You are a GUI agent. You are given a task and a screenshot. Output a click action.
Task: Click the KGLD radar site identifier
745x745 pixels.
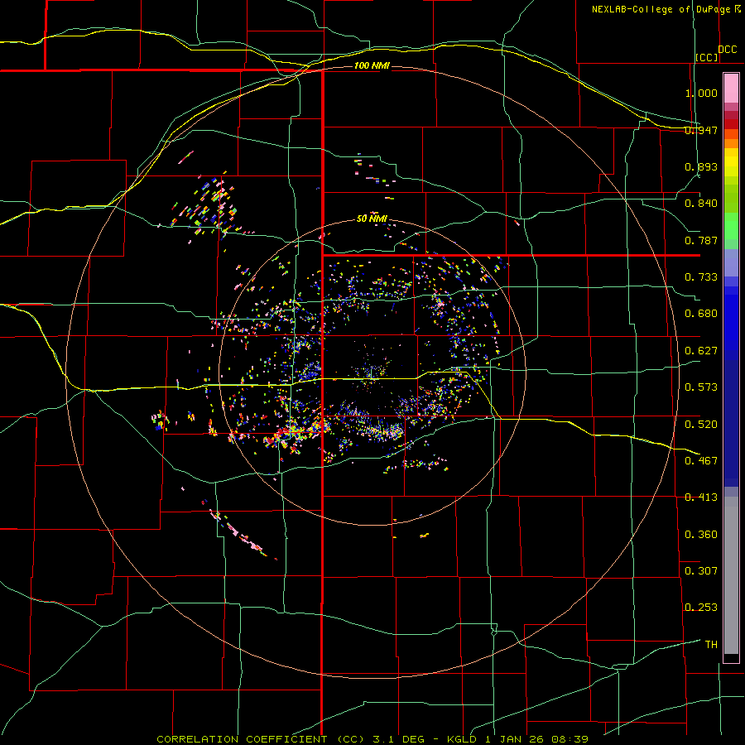pyautogui.click(x=464, y=739)
